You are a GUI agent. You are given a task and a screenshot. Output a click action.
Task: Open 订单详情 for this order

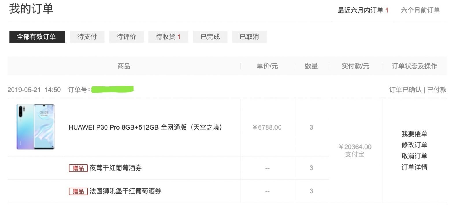coord(414,167)
